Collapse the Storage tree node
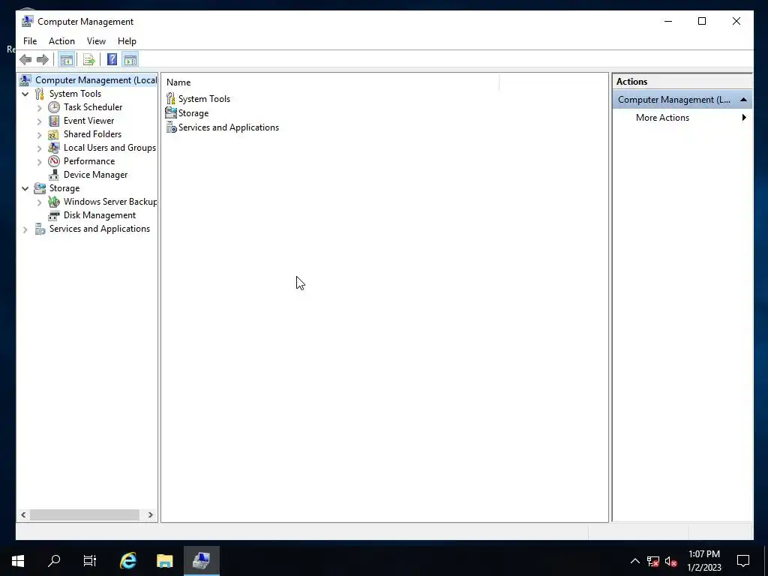 pos(25,188)
